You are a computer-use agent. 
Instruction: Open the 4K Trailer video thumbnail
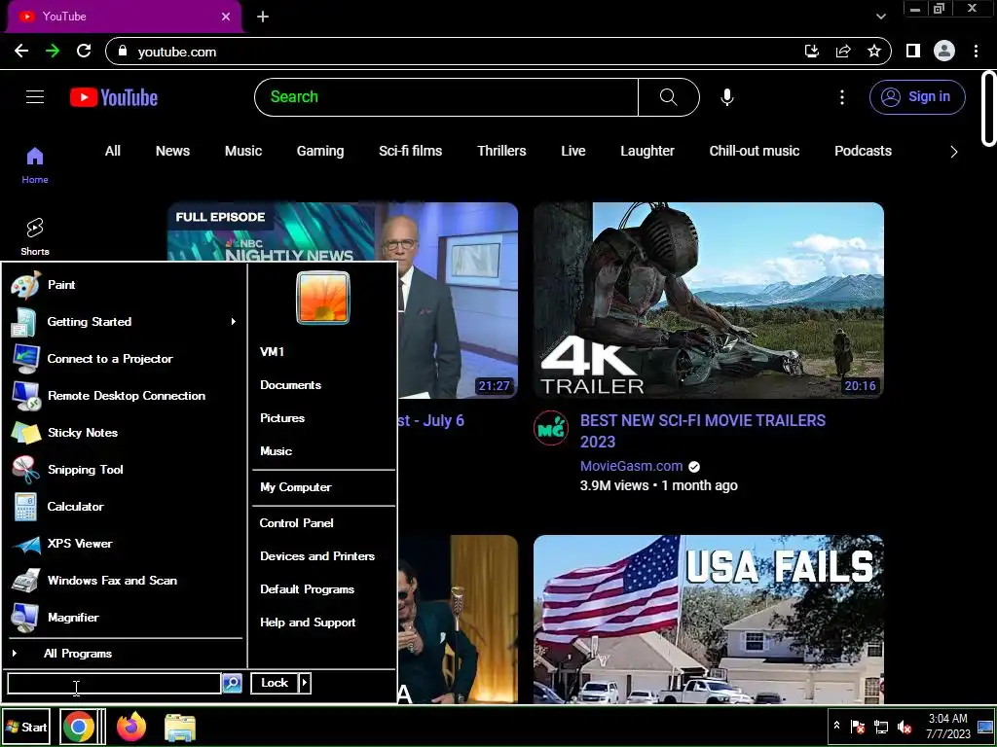click(x=709, y=301)
